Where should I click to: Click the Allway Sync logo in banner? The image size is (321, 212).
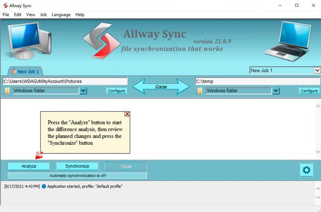102,40
